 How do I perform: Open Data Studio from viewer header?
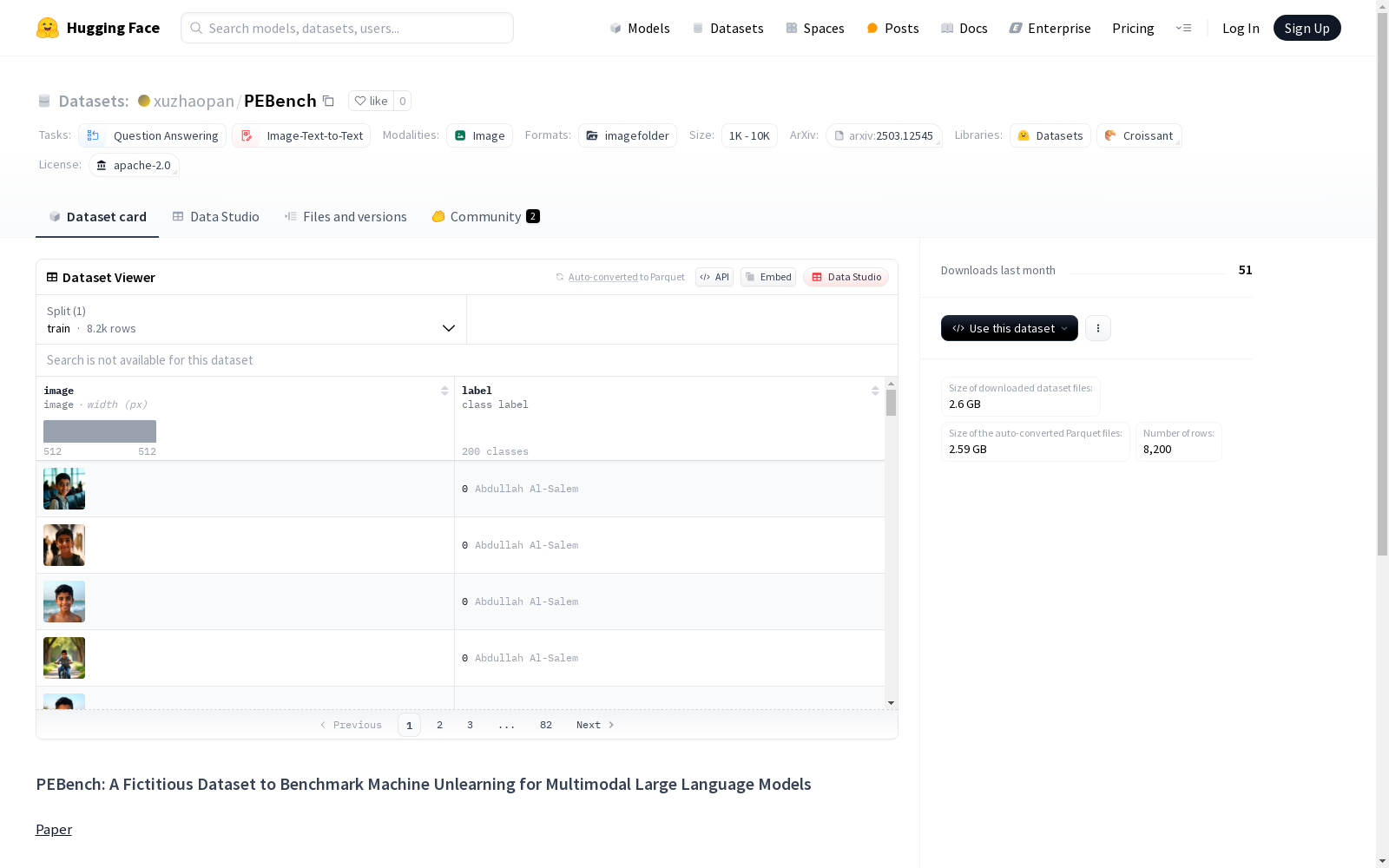(x=846, y=277)
